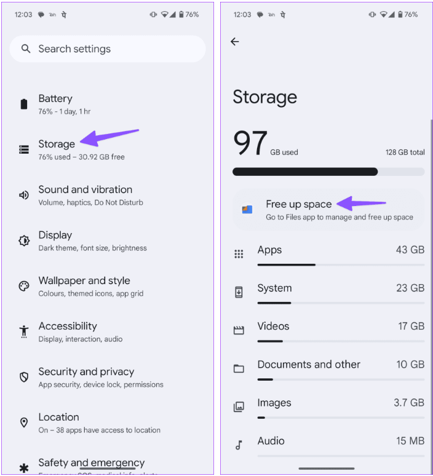Open the Images storage category
The width and height of the screenshot is (433, 476).
[x=329, y=407]
